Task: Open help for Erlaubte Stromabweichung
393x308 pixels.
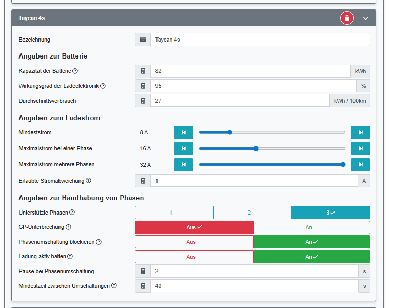Action: tap(88, 180)
